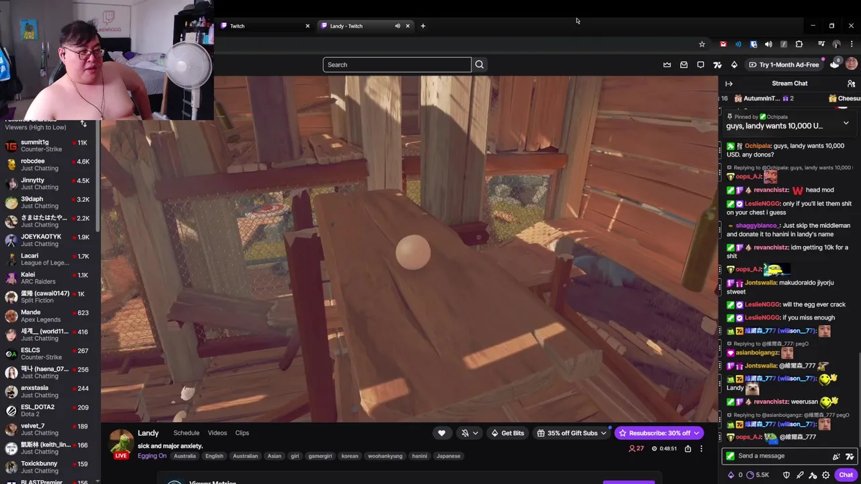Click hammer mod actions icon
The height and width of the screenshot is (484, 861).
tap(813, 475)
